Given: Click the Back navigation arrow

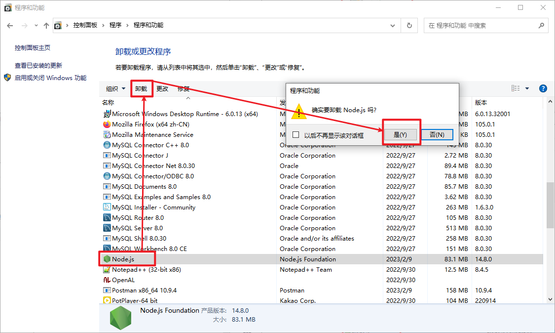Looking at the screenshot, I should (10, 26).
